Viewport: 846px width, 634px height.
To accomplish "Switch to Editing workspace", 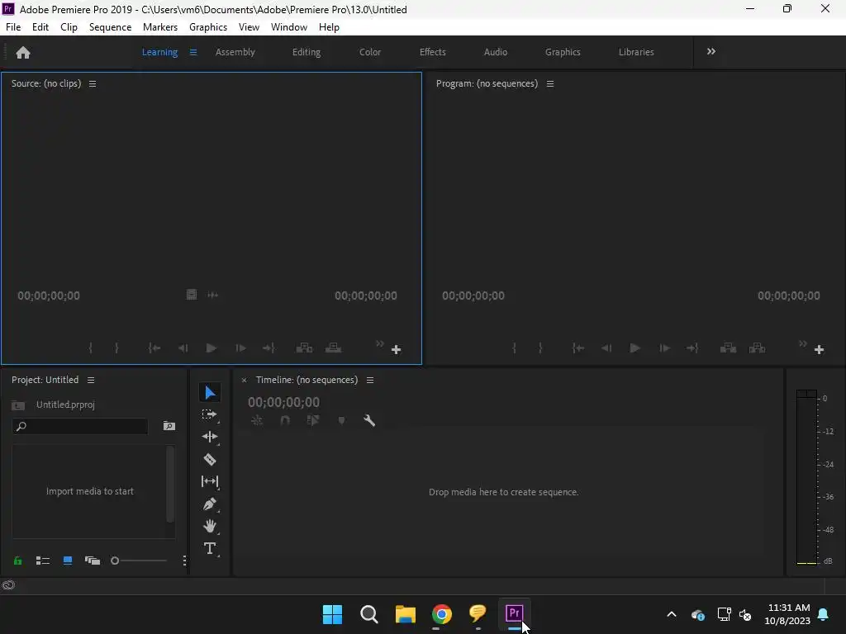I will coord(307,52).
